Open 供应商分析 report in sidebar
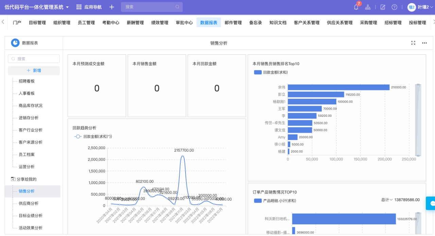 tap(29, 203)
